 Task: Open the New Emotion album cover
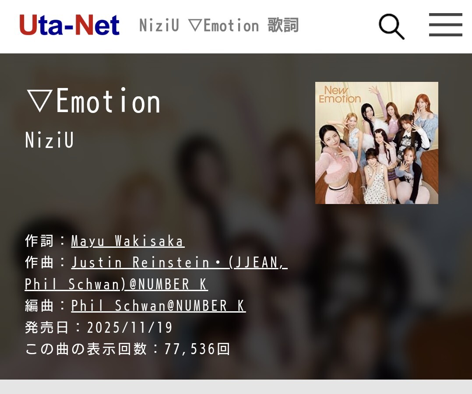click(377, 143)
